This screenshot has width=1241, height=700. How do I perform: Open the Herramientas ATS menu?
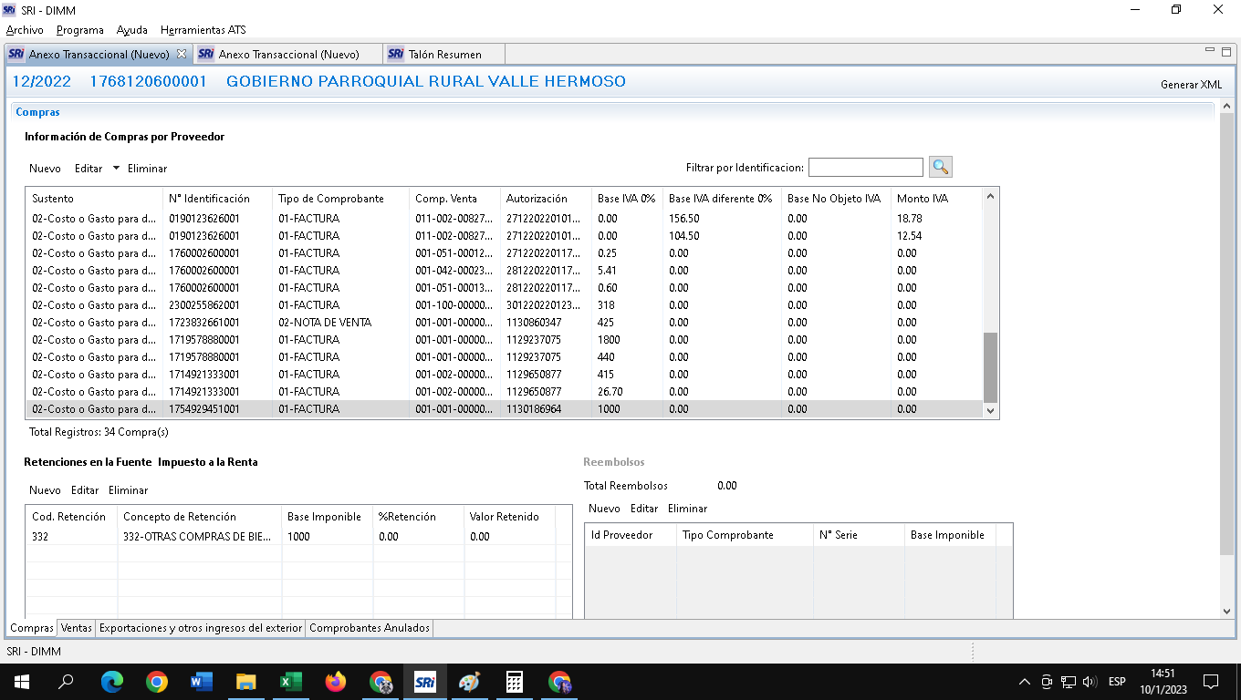203,30
